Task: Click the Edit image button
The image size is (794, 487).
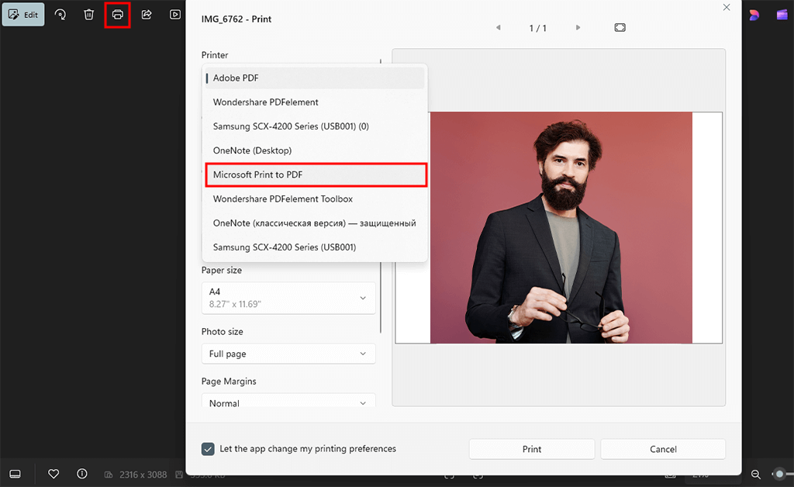Action: (x=23, y=15)
